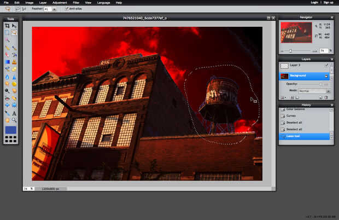Select the yellow Sponge tool

[x=14, y=84]
